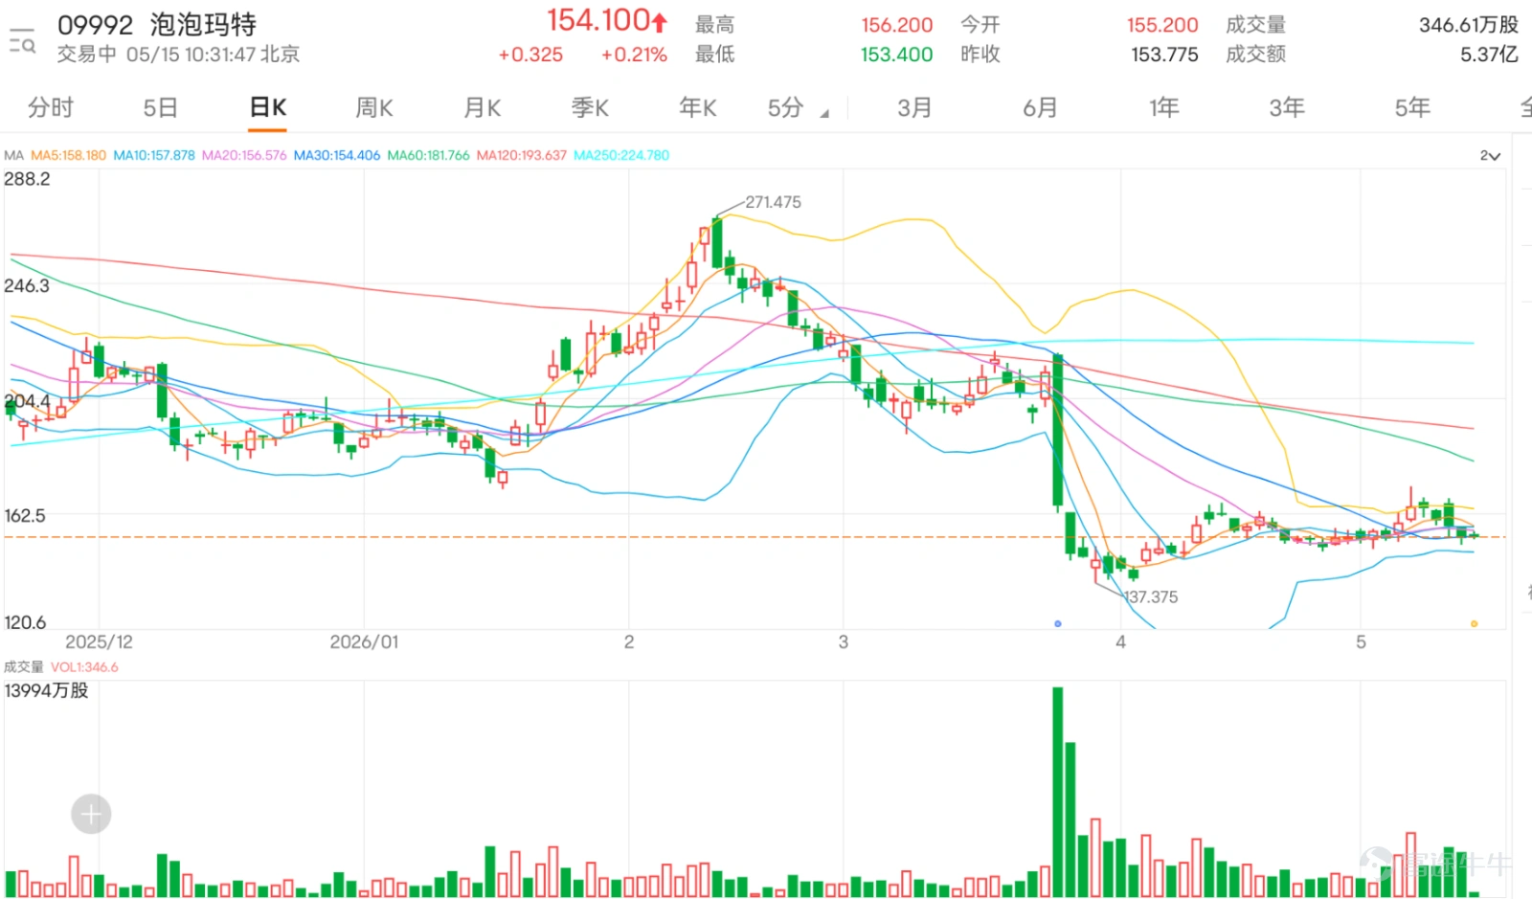Image resolution: width=1532 pixels, height=899 pixels.
Task: Set range to 3月
Action: (x=914, y=107)
